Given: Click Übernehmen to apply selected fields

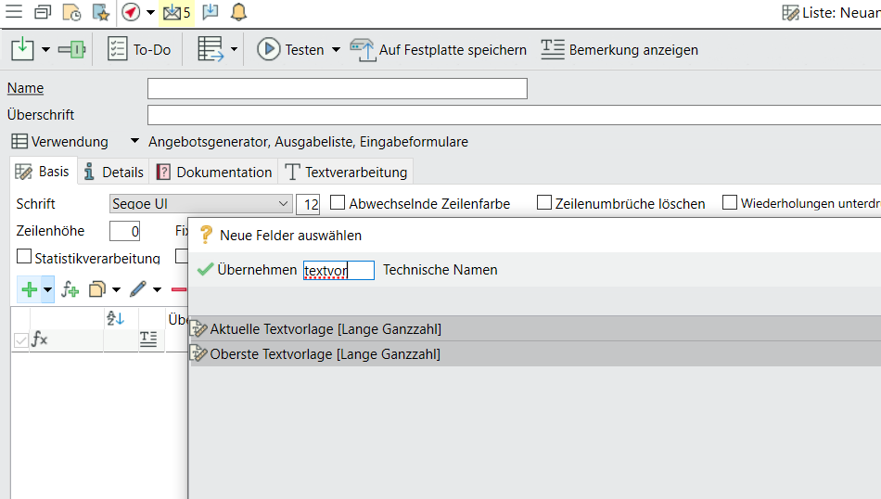Looking at the screenshot, I should coord(247,270).
